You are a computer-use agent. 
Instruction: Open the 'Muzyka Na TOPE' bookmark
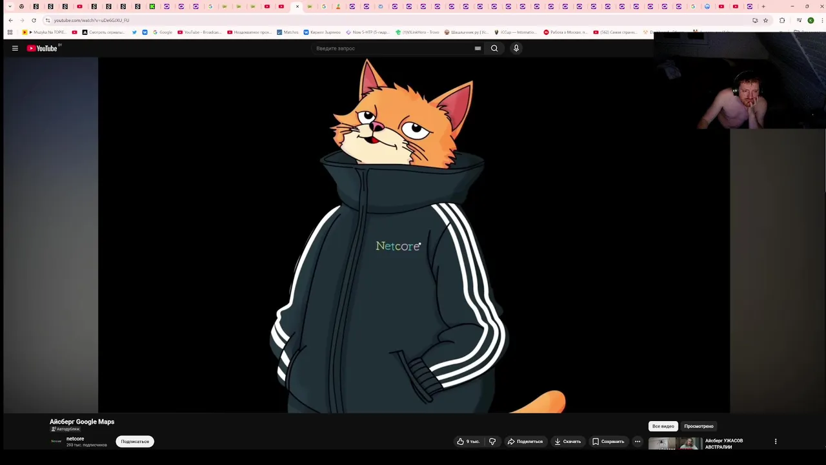tap(45, 32)
